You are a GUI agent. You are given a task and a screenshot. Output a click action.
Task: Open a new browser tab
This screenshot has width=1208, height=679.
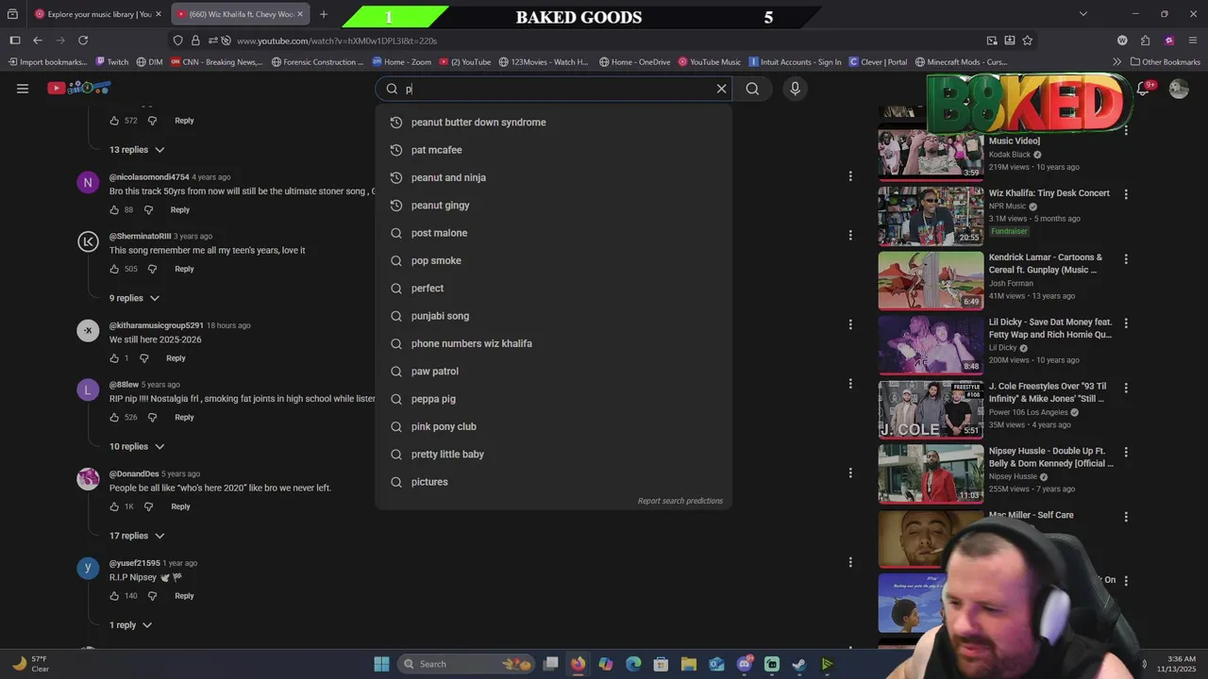[x=324, y=14]
